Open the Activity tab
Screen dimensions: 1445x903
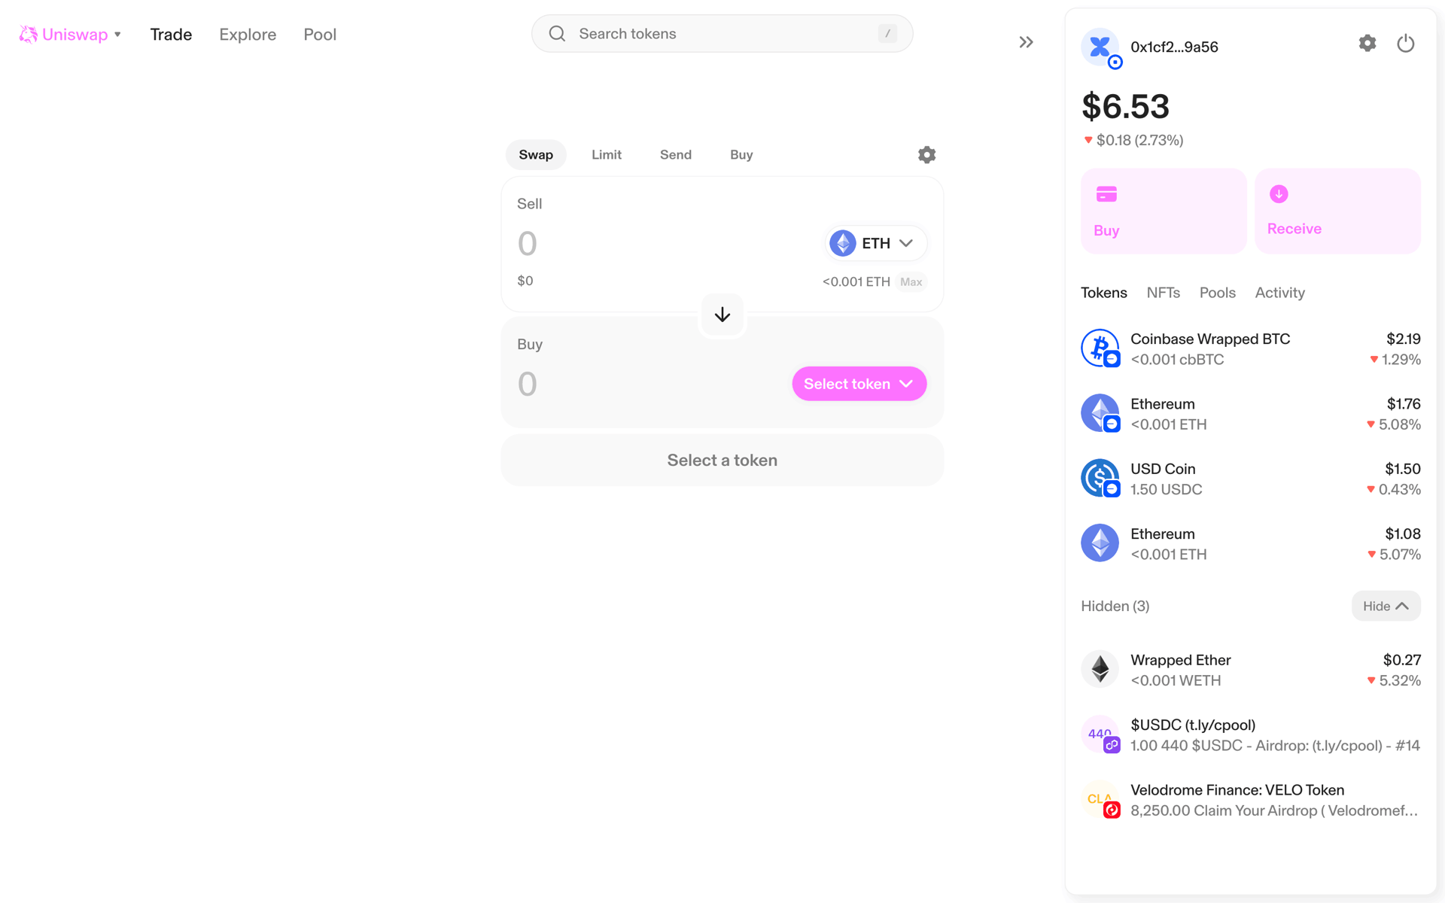[x=1279, y=293]
